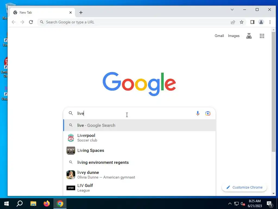Click the share page icon in address bar
Screen dimensions: 278x209
233,22
